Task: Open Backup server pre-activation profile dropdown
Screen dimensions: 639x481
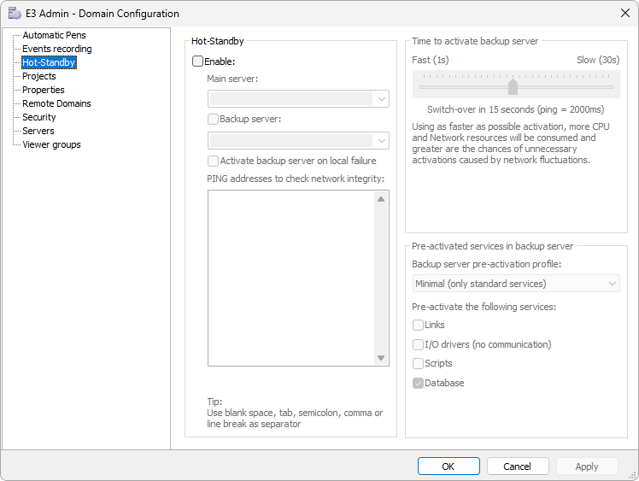Action: click(516, 284)
